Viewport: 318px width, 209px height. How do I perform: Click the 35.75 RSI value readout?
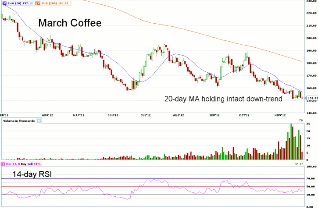[299, 163]
